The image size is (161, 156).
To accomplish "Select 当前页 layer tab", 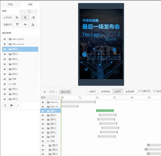I will (118, 92).
